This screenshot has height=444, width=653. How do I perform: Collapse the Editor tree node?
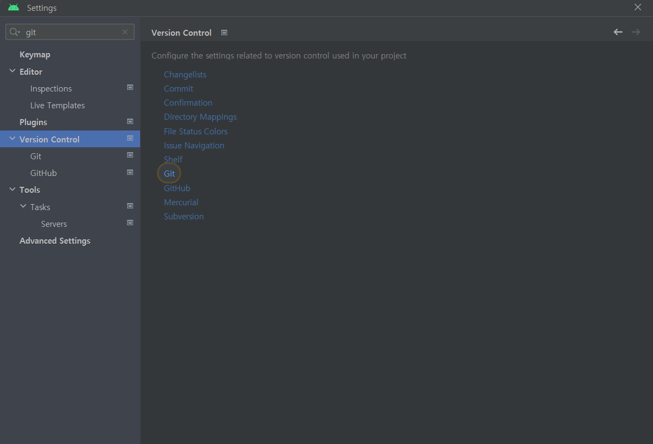[12, 71]
